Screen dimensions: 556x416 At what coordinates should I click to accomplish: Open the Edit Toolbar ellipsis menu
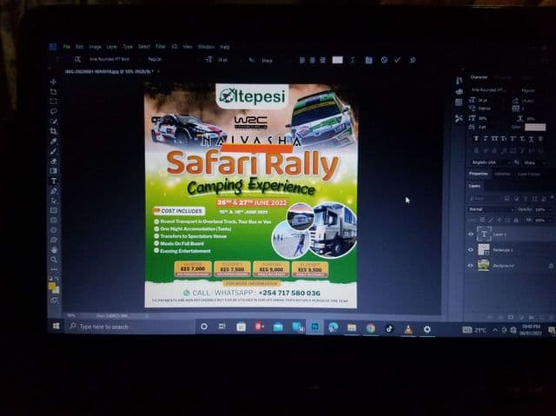(54, 269)
